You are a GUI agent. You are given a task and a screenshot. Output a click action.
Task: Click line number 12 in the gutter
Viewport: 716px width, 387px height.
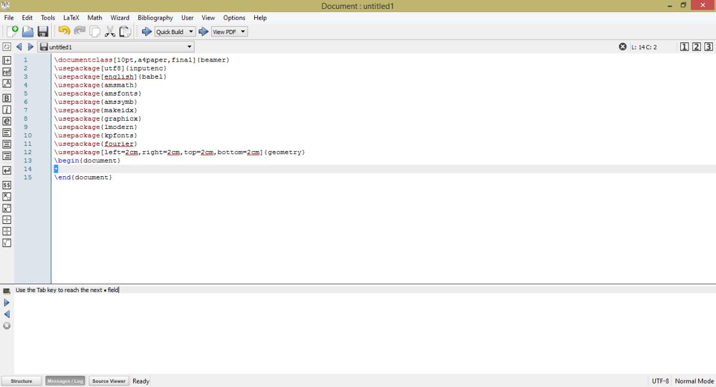[x=28, y=152]
